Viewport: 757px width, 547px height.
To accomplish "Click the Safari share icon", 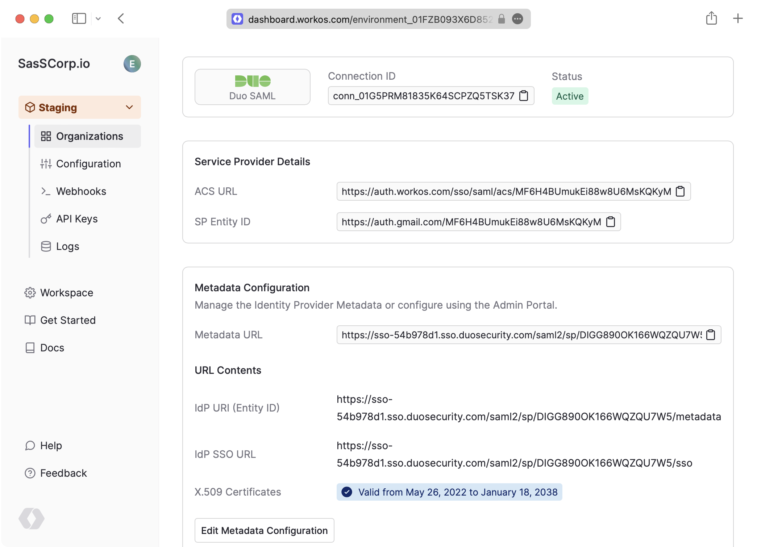I will (711, 18).
